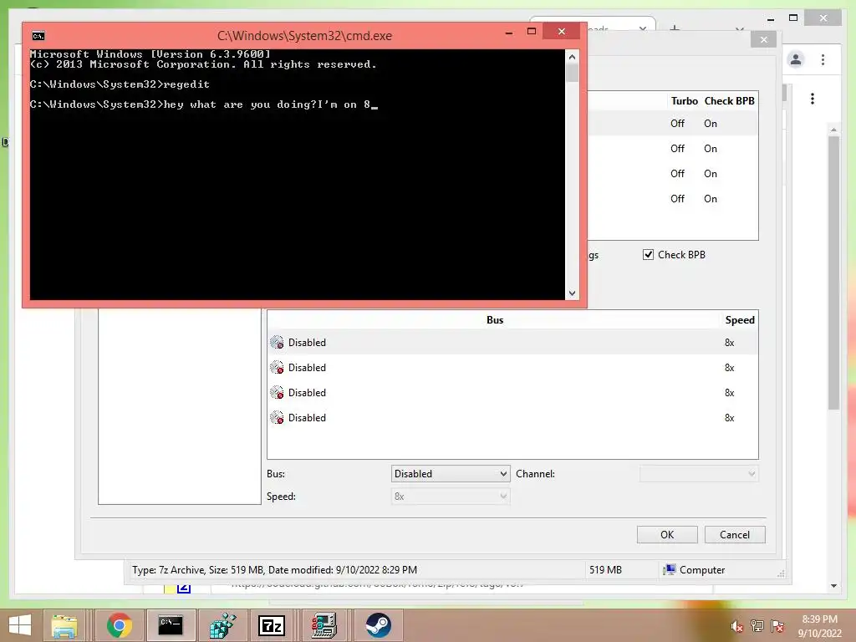
Task: Select the fourth Disabled drive row icon
Action: tap(277, 418)
